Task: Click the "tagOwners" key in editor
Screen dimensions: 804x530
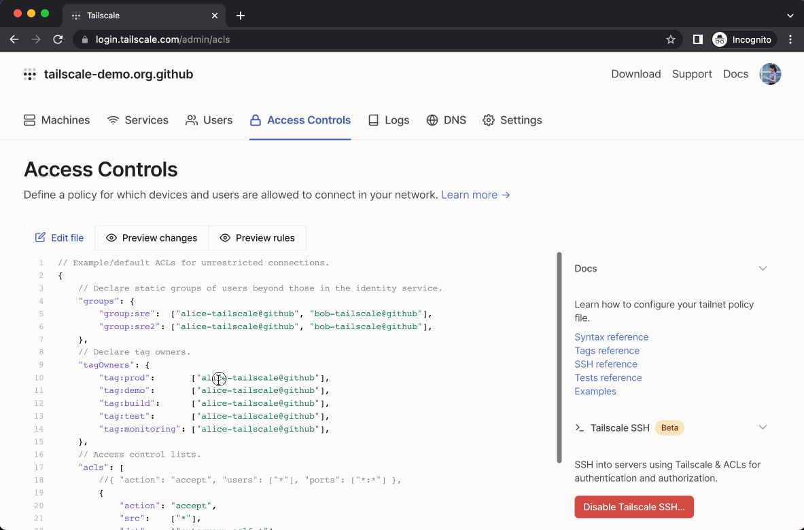Action: click(106, 365)
